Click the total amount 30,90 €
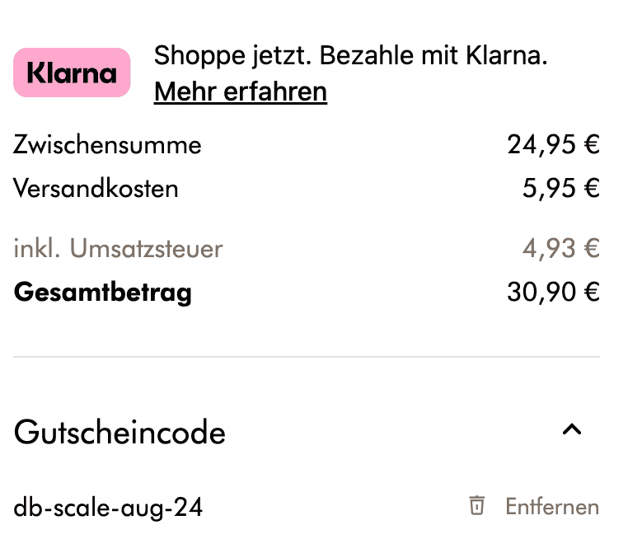The image size is (628, 539). [554, 292]
